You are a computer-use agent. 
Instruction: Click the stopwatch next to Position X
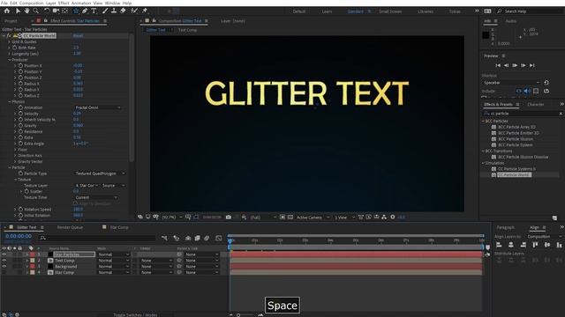20,66
